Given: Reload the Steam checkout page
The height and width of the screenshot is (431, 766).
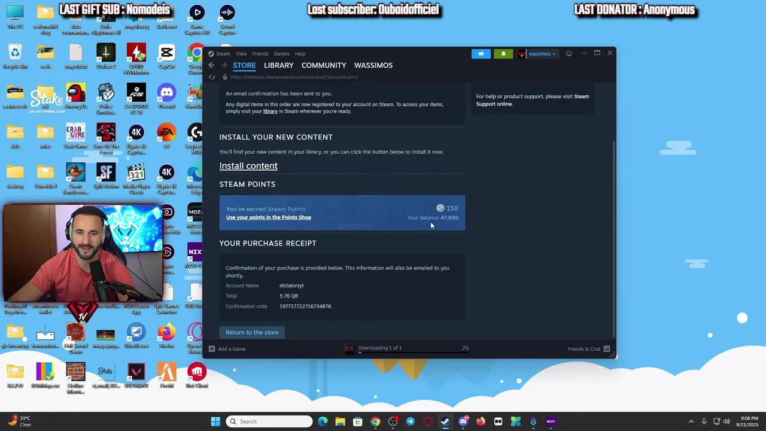Looking at the screenshot, I should click(211, 77).
